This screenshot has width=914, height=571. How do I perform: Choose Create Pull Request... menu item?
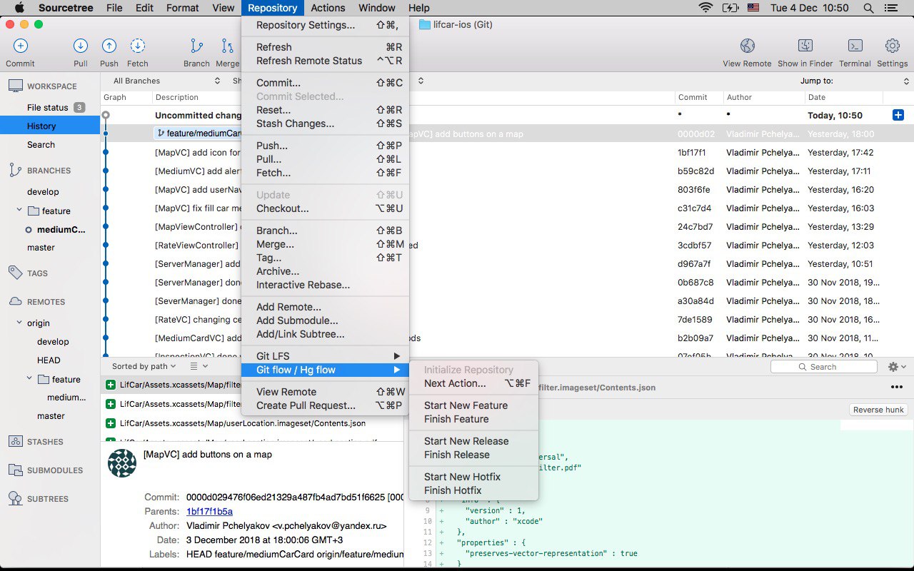click(x=325, y=405)
